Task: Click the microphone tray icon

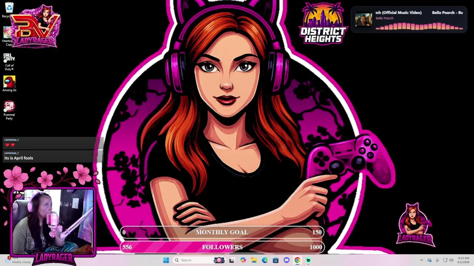Action: 437,260
